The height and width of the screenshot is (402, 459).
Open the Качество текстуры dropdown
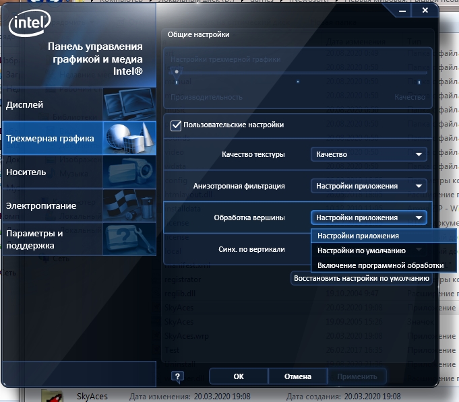click(x=369, y=154)
